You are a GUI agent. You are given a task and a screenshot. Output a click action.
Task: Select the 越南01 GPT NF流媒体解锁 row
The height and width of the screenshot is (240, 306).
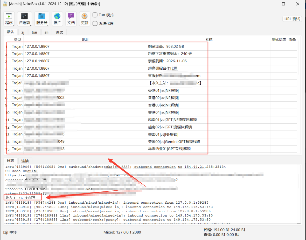click(172, 120)
